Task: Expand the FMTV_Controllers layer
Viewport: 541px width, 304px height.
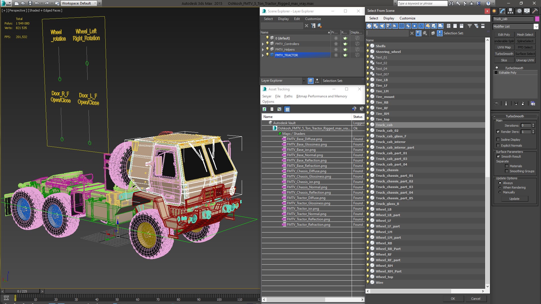Action: (x=263, y=44)
